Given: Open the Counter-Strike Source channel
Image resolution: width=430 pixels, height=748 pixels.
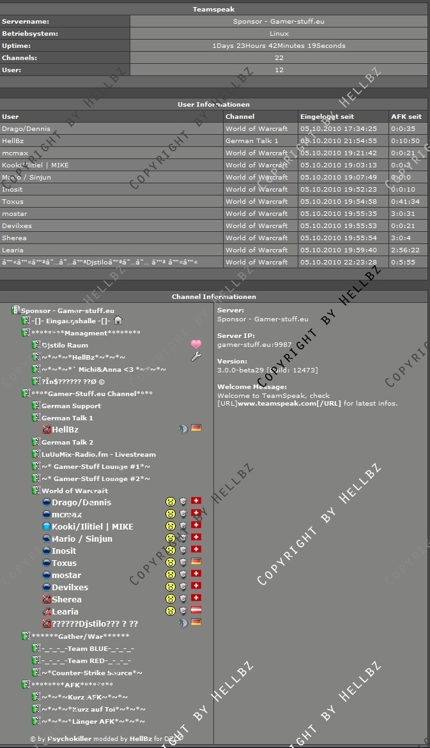Looking at the screenshot, I should pos(92,673).
